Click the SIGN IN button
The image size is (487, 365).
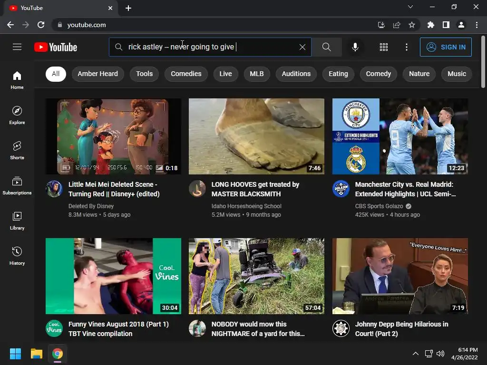(x=446, y=47)
